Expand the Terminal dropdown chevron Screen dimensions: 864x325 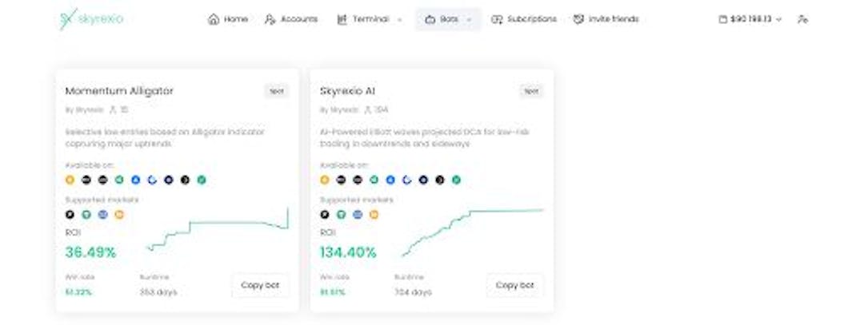click(399, 20)
